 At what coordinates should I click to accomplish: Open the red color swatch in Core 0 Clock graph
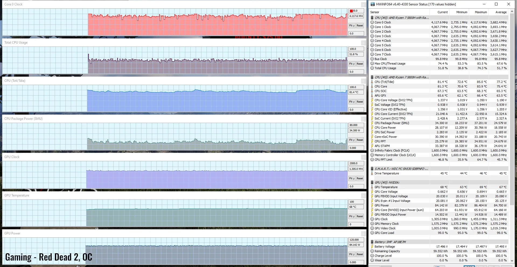[351, 11]
